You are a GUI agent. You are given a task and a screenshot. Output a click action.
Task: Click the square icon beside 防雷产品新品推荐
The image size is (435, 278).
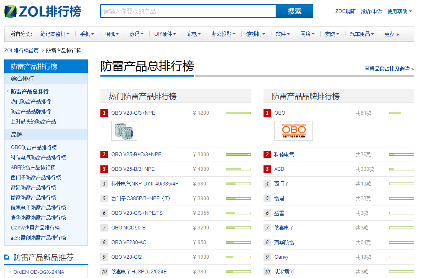(x=7, y=257)
